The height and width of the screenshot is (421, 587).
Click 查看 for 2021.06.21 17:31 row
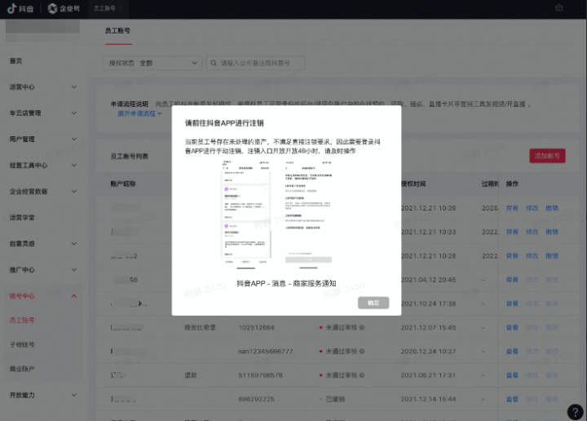[x=512, y=375]
